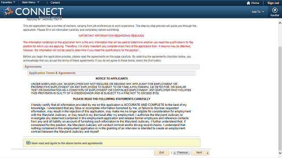282x158 pixels.
Task: Click the Exit button
Action: 162,153
